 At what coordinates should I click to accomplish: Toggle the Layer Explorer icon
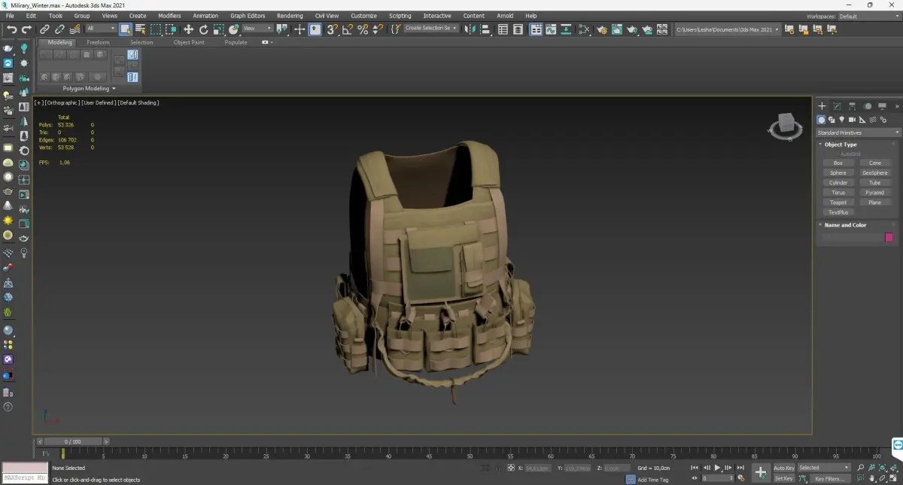[x=519, y=29]
